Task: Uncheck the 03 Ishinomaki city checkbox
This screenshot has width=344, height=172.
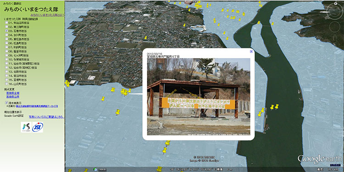Action: click(x=7, y=31)
